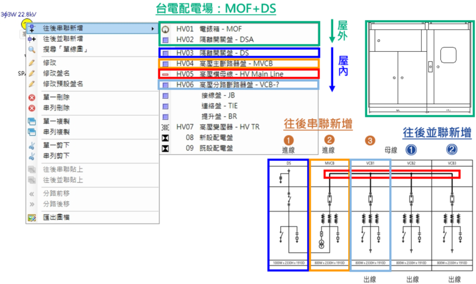476x284 pixels.
Task: Click the scissors icon beside 單一剪下
Action: (x=32, y=145)
